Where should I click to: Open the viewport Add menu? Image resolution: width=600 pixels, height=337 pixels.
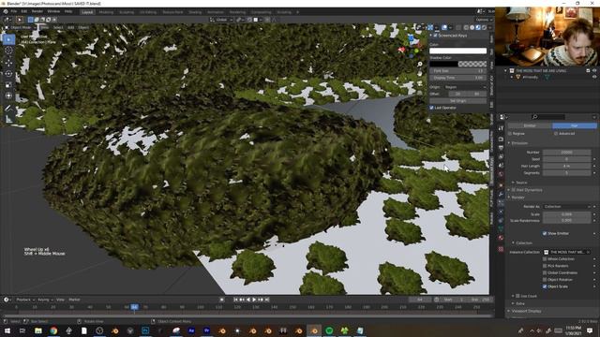(71, 27)
